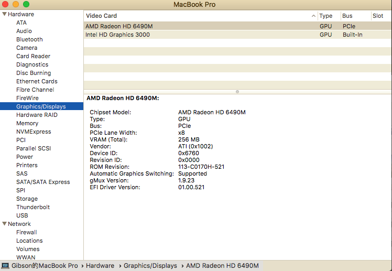Select Printers in the sidebar

pos(27,165)
